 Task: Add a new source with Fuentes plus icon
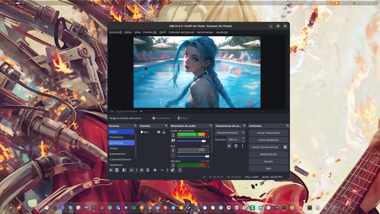pyautogui.click(x=142, y=170)
